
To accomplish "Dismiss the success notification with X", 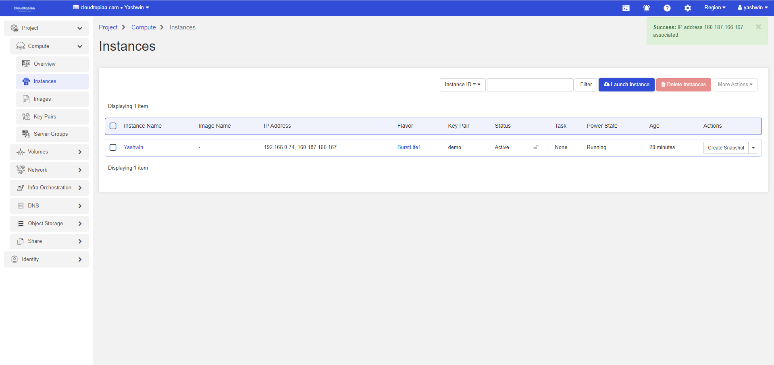I will 758,27.
